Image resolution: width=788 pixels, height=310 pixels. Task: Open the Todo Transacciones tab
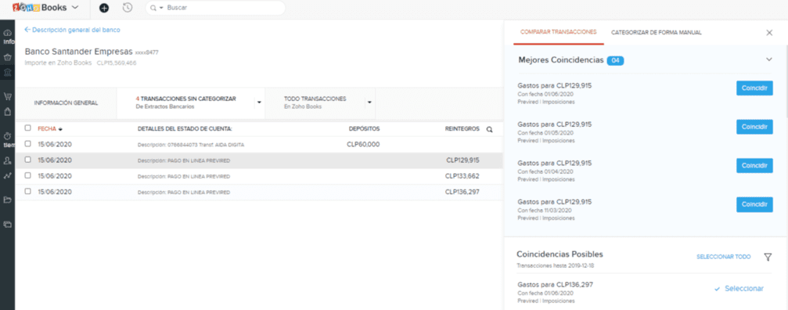(315, 103)
